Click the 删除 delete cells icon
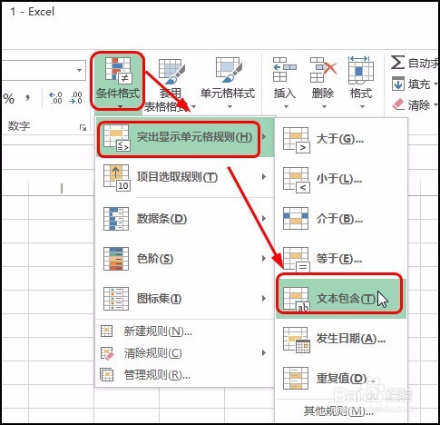Screen dimensions: 440x425 click(323, 69)
